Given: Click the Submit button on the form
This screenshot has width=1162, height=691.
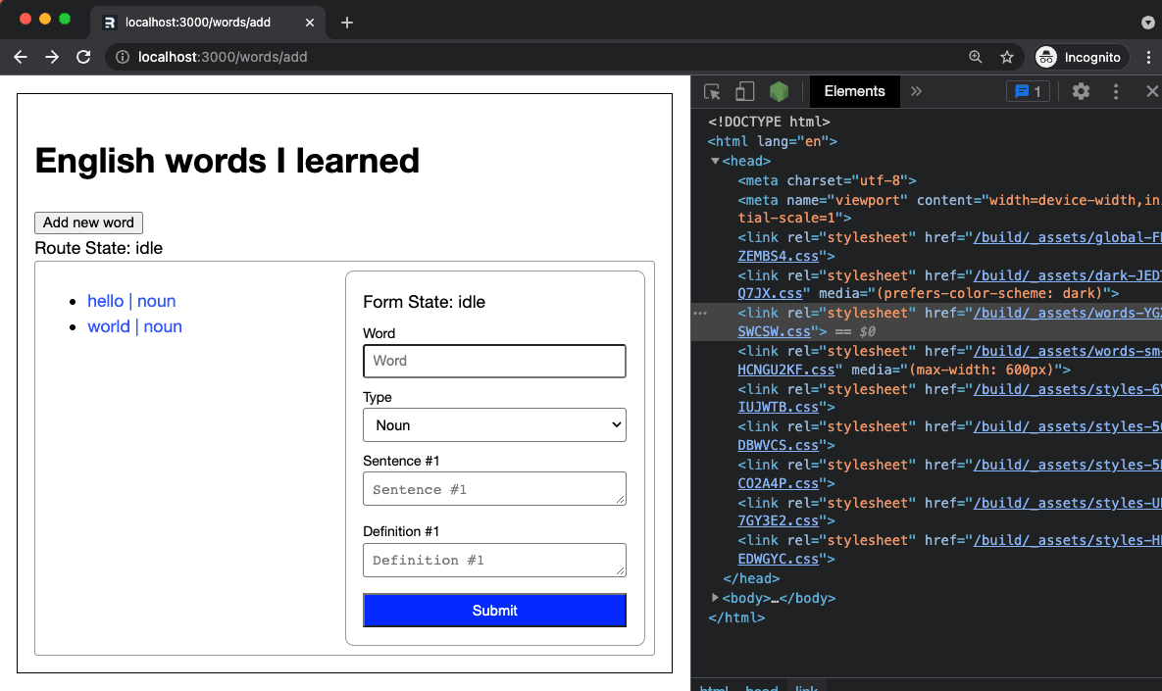Looking at the screenshot, I should tap(494, 610).
